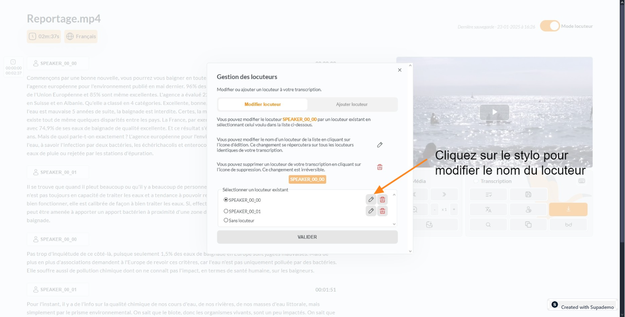Screen dimensions: 625x317
Task: Delete SPEAKER_00_01 using its trash icon
Action: coord(382,211)
